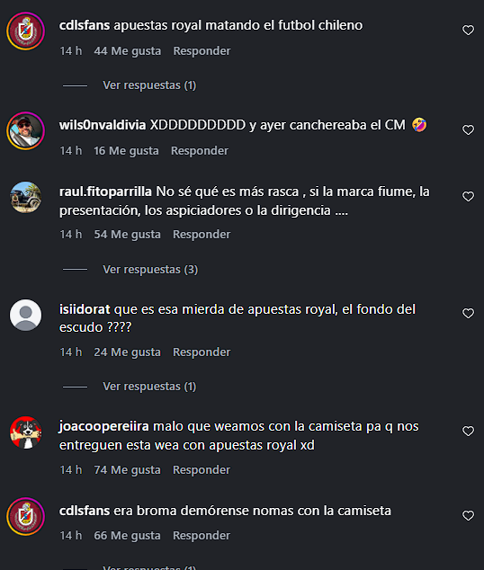
Task: View the 74 likes on joacoopereiira's comment
Action: tap(127, 470)
